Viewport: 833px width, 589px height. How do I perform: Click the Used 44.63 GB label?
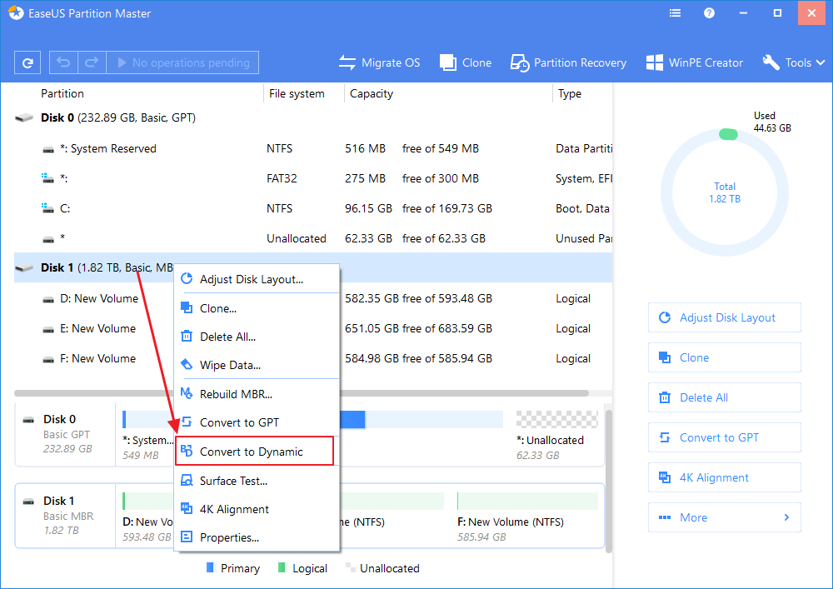[772, 122]
